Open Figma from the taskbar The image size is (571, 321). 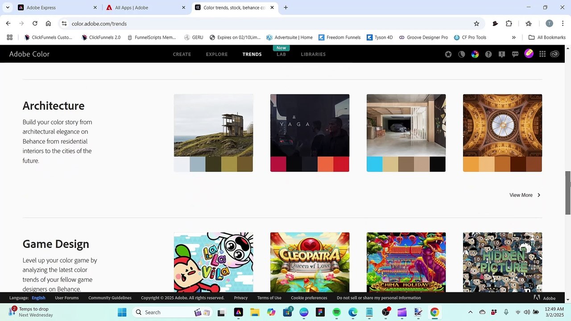tap(320, 312)
